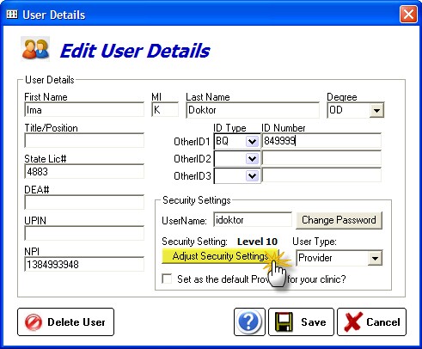
Task: Open the Degree dropdown showing OD
Action: [376, 110]
